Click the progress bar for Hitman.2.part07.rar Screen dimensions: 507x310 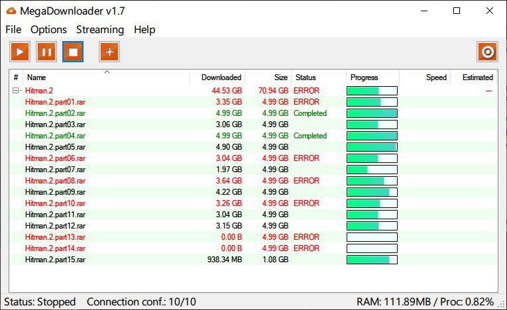372,170
